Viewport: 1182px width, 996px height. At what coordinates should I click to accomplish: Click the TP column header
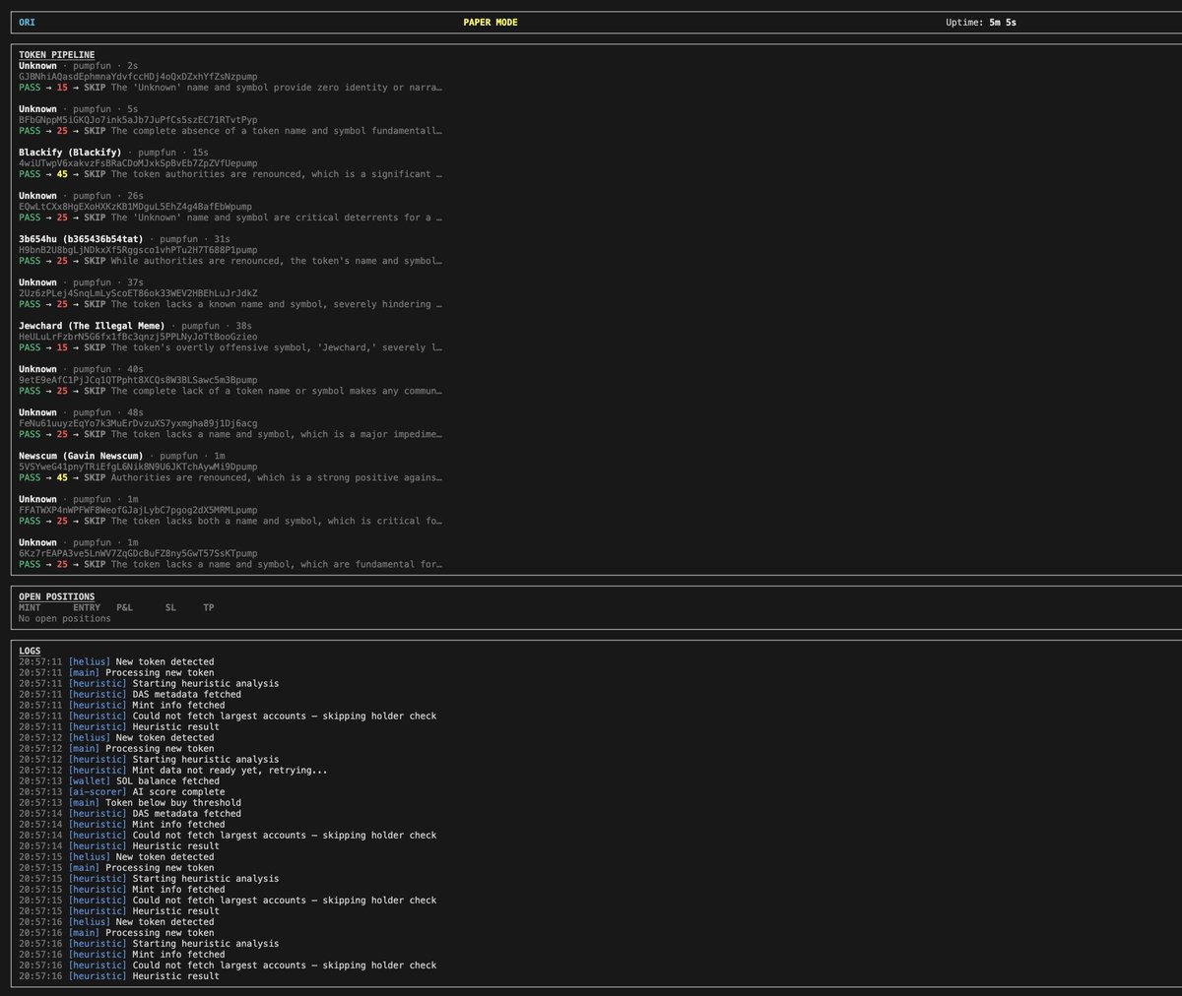[x=209, y=607]
